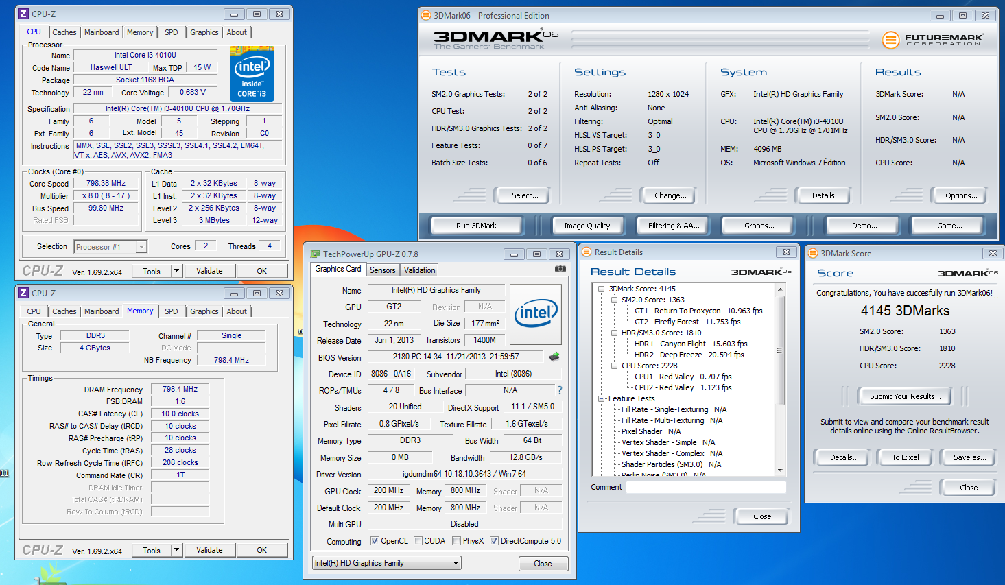Toggle the CUDA checkbox
Image resolution: width=1005 pixels, height=585 pixels.
[418, 541]
